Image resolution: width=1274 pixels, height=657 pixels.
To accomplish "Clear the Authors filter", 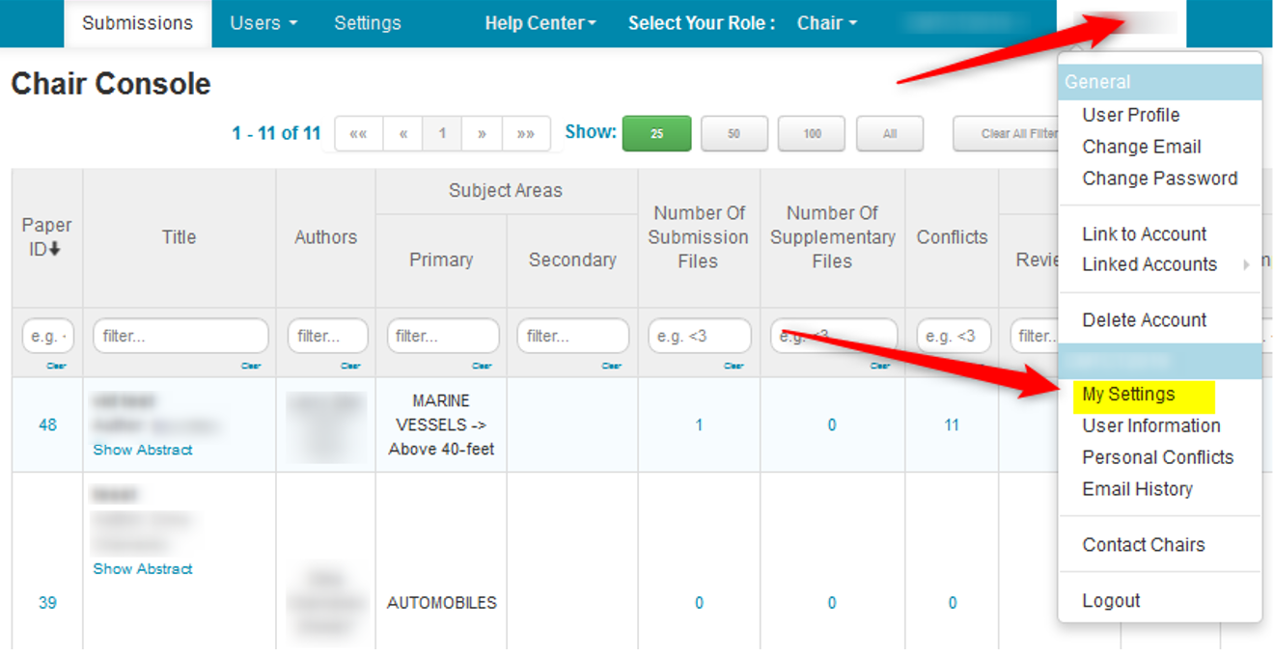I will coord(350,366).
